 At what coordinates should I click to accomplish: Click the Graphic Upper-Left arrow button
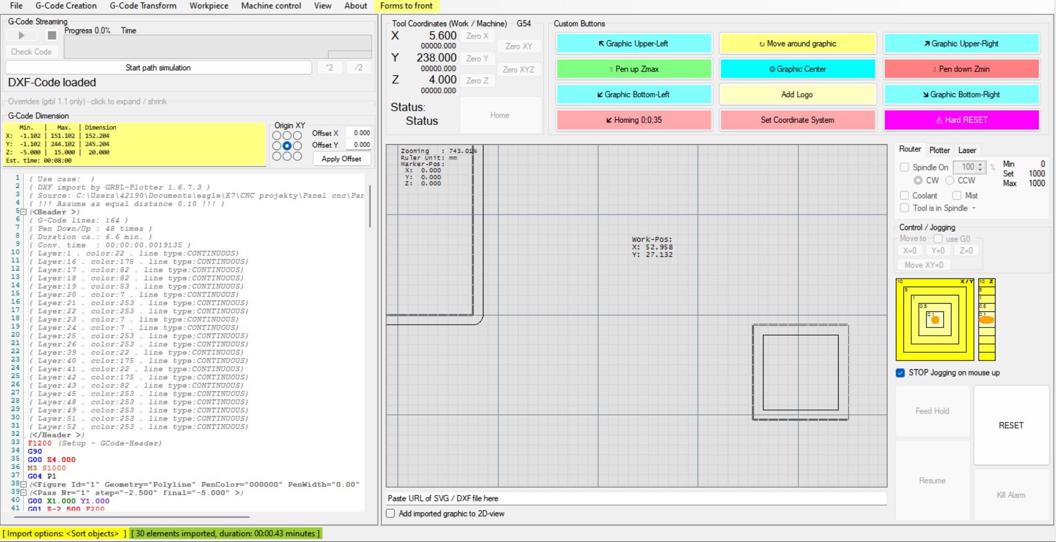click(x=634, y=43)
